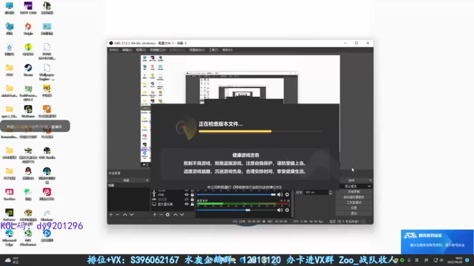
Task: Select the scene entry in Scenes list
Action: coord(129,185)
